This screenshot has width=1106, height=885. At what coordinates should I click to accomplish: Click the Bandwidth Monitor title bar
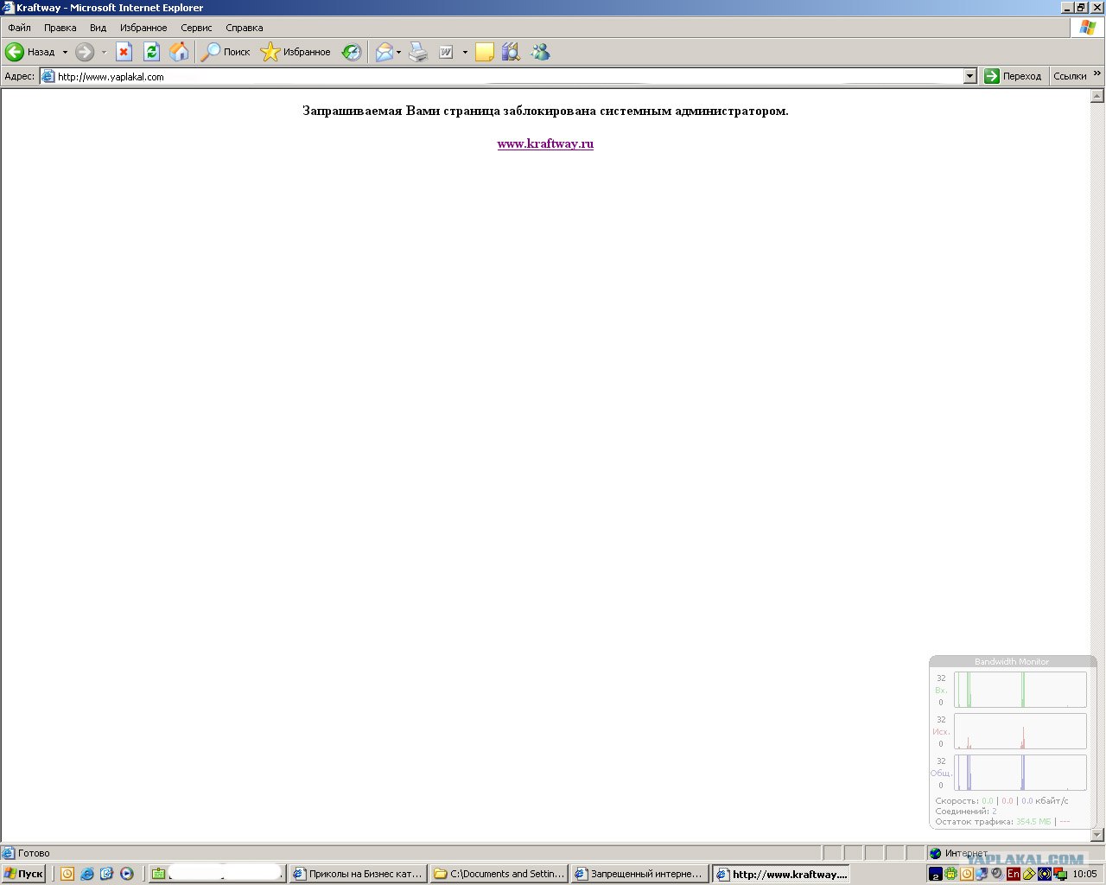tap(1012, 661)
